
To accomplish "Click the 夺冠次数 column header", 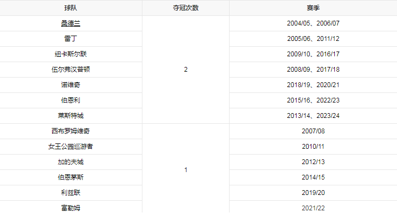I will pyautogui.click(x=185, y=8).
